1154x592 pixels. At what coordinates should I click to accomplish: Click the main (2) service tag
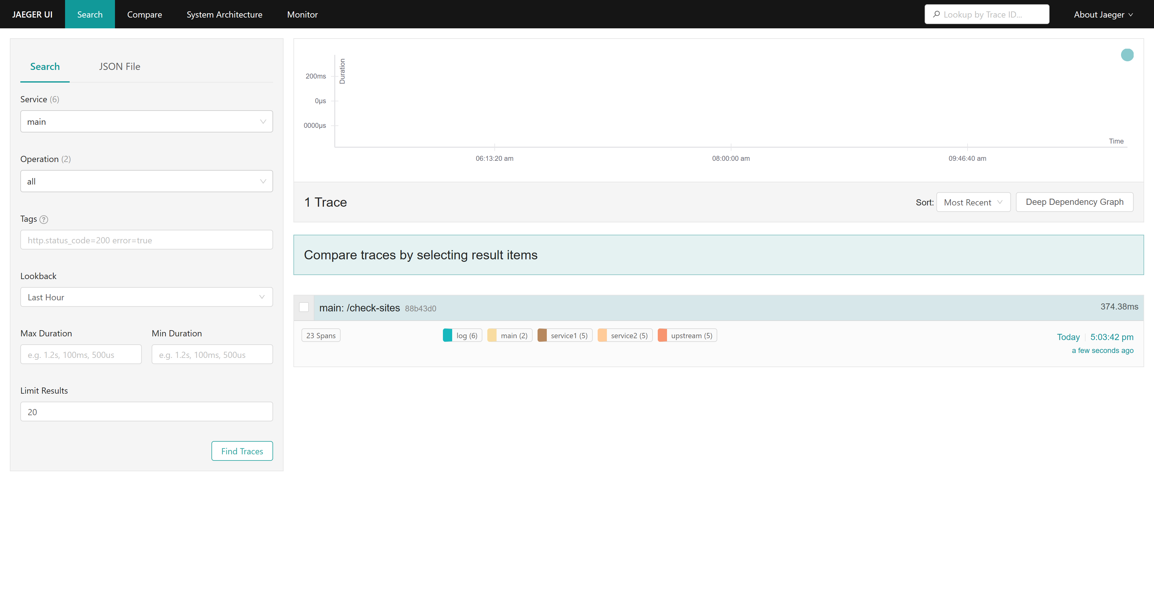pos(510,335)
